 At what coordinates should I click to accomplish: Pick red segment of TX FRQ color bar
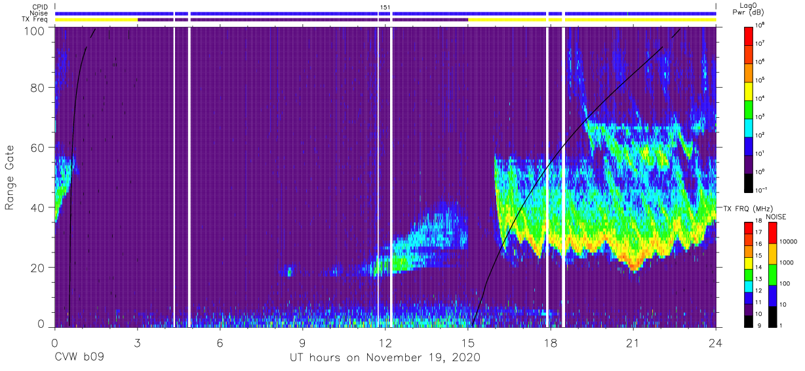tap(750, 228)
